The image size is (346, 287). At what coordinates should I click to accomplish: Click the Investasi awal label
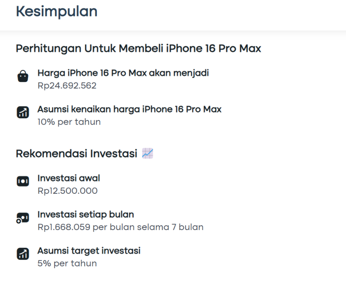(69, 178)
